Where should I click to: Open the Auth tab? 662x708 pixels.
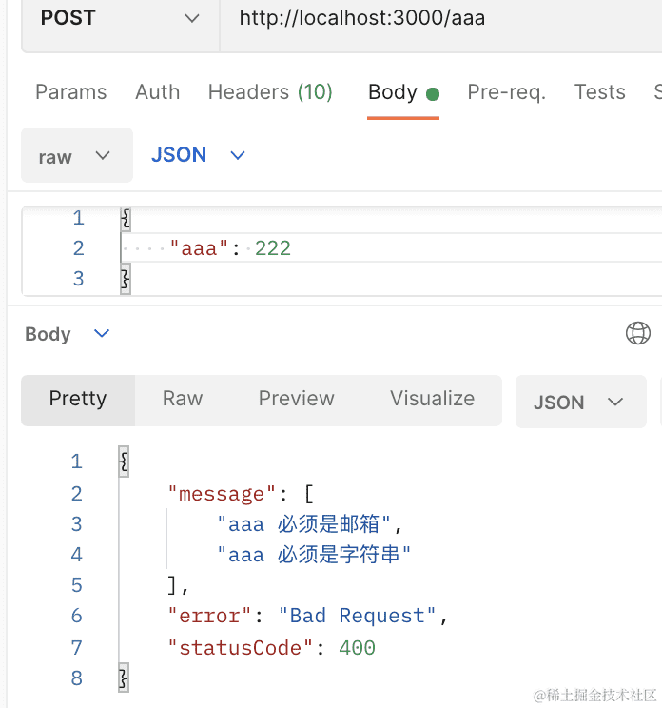coord(157,92)
